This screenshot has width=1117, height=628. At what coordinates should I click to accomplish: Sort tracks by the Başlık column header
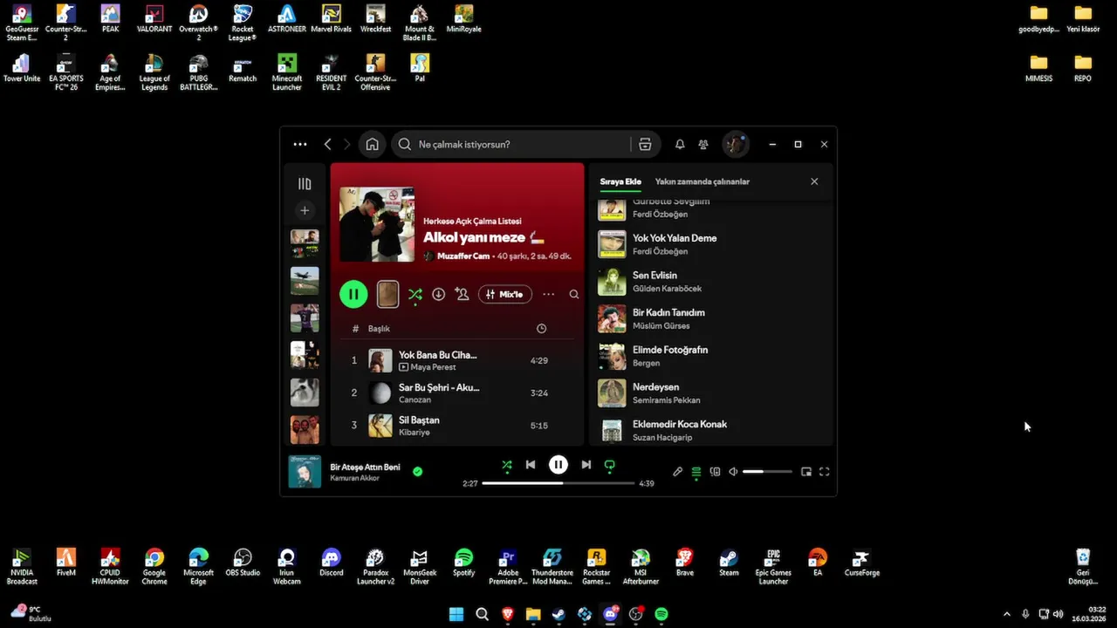coord(379,329)
